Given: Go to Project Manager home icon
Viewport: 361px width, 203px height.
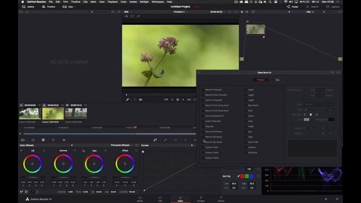Looking at the screenshot, I should click(x=326, y=199).
